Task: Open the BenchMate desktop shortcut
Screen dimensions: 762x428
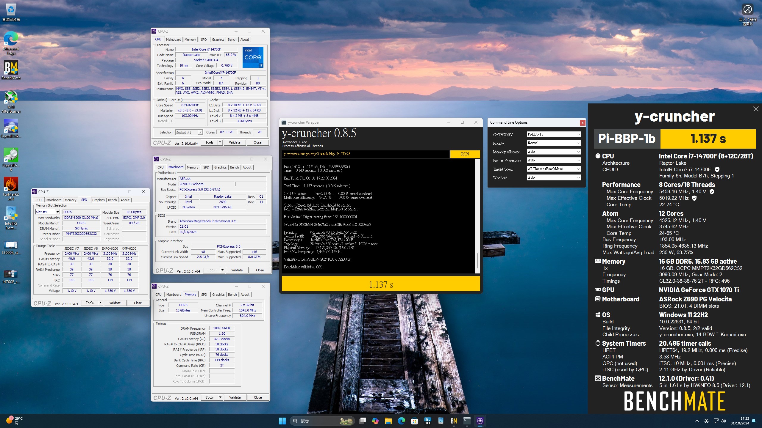Action: (x=11, y=70)
